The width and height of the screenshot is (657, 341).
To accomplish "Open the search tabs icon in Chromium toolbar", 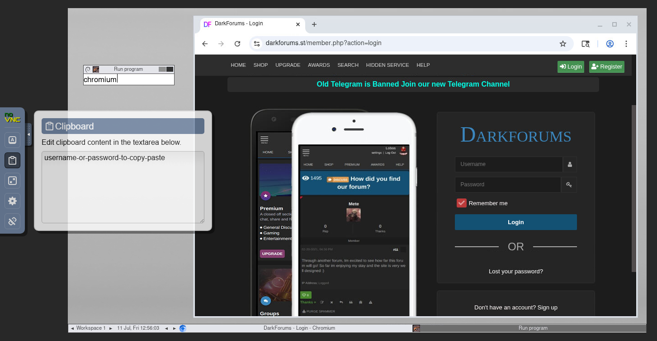I will (586, 44).
